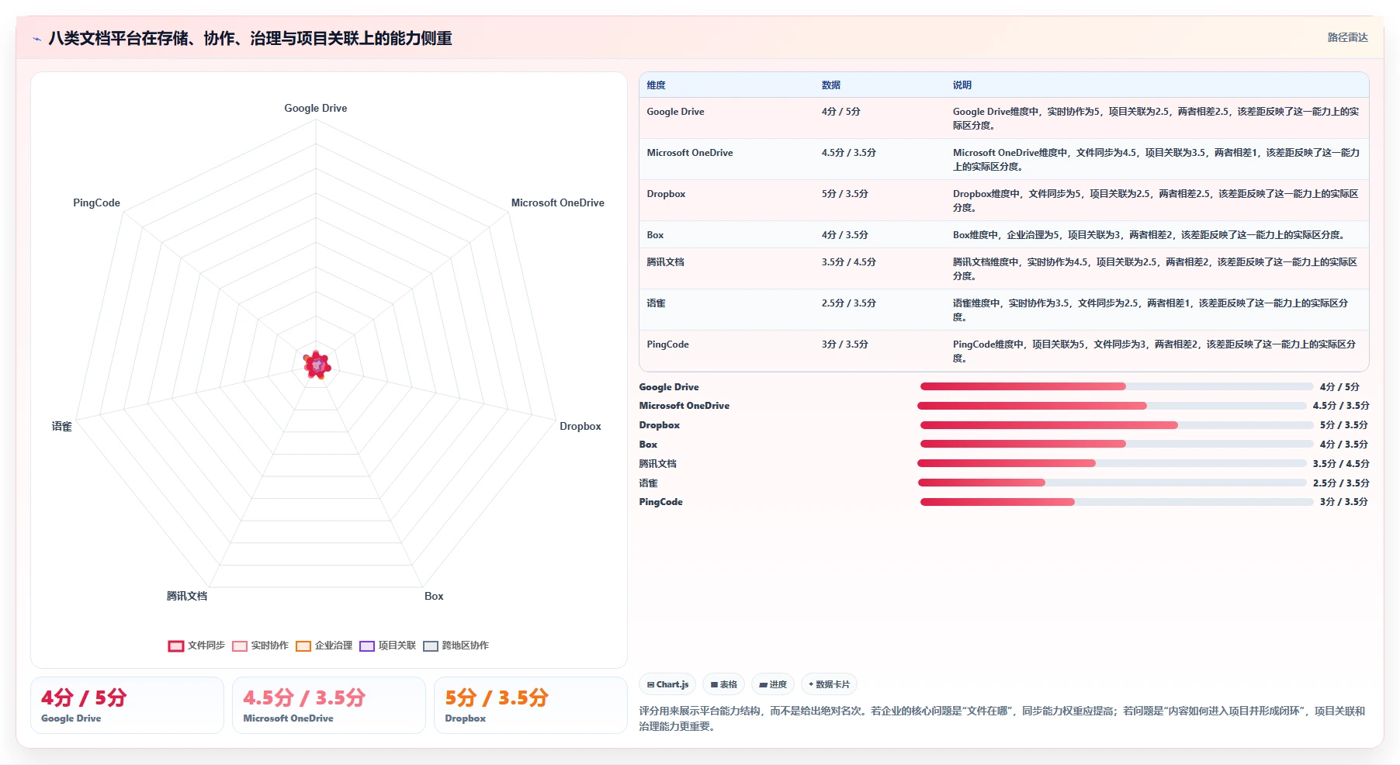This screenshot has height=765, width=1400.
Task: Click the dashboard title heading text
Action: click(x=250, y=38)
